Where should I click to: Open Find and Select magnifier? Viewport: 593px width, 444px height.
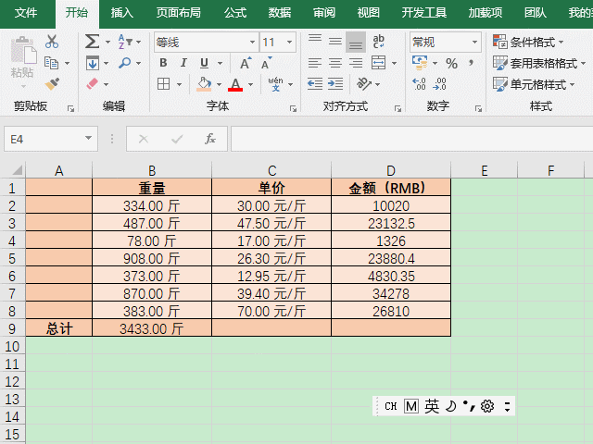[125, 63]
